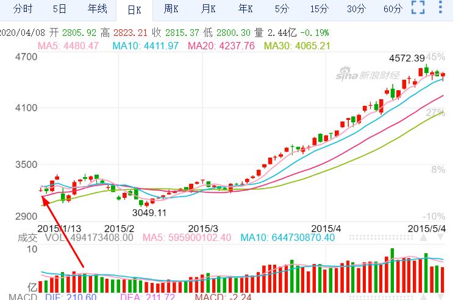Switch to 月K monthly candlestick view
The height and width of the screenshot is (300, 461).
[x=209, y=9]
